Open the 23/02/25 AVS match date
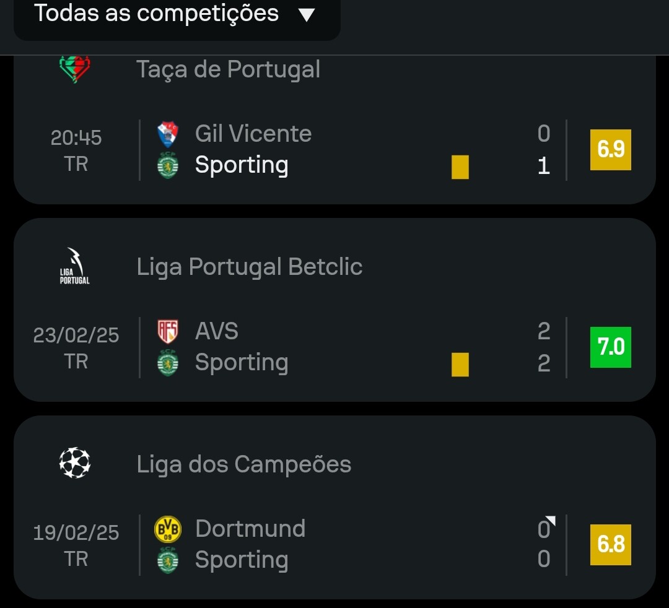This screenshot has width=669, height=608. (x=76, y=335)
